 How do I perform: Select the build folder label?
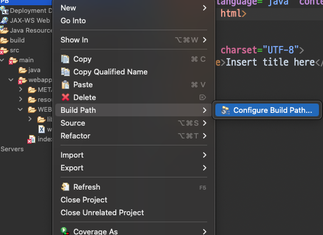[x=17, y=40]
